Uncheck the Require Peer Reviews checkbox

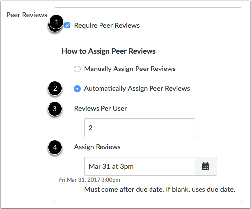pyautogui.click(x=67, y=25)
